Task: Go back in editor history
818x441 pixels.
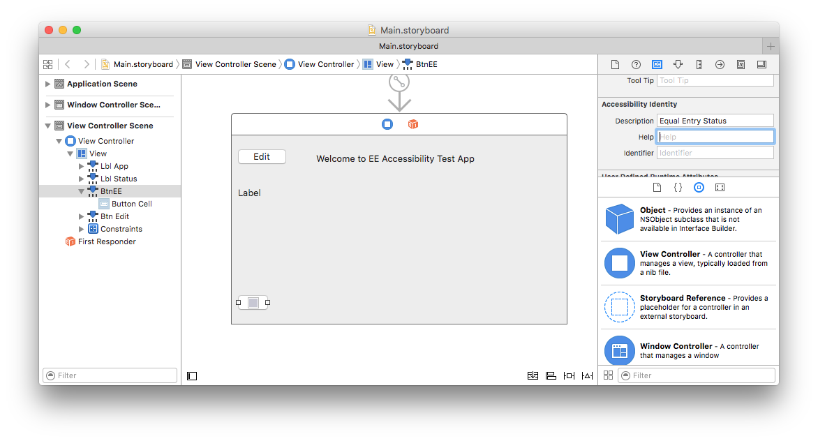Action: click(68, 65)
